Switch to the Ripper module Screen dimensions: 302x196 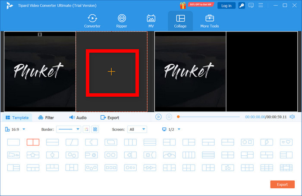pyautogui.click(x=122, y=21)
